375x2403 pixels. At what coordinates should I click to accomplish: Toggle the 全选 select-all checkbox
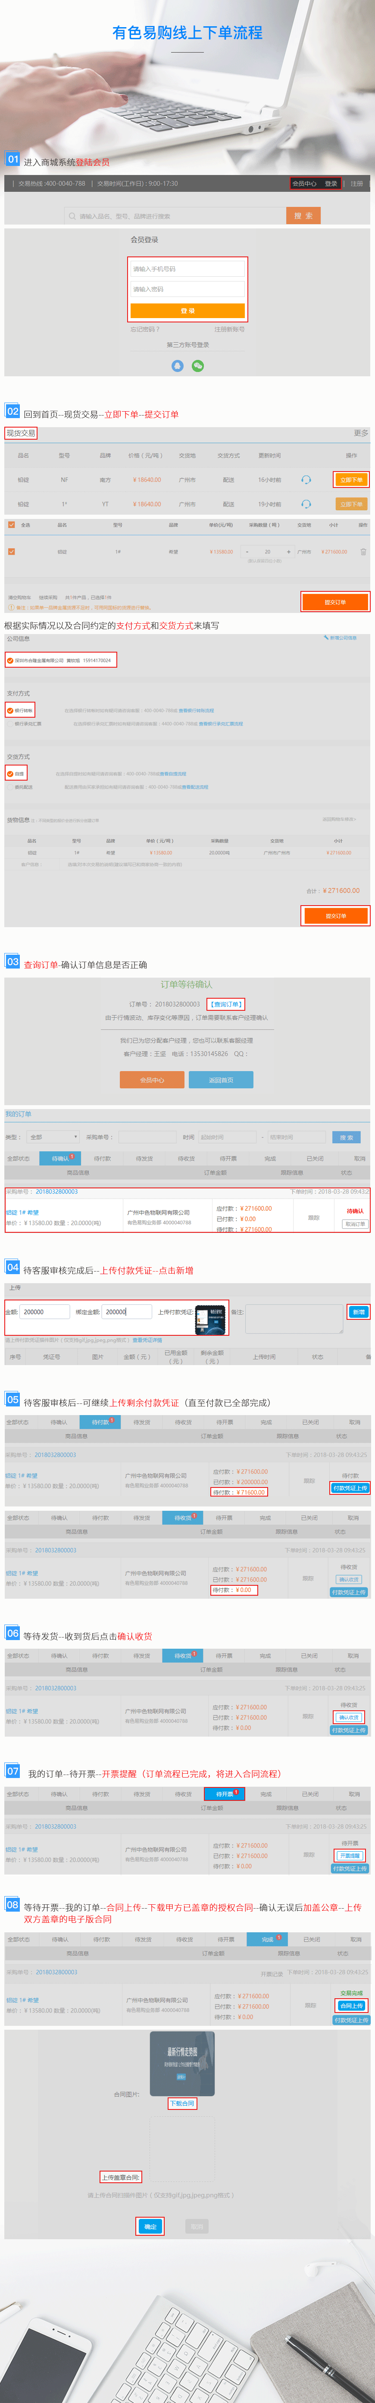[x=11, y=524]
